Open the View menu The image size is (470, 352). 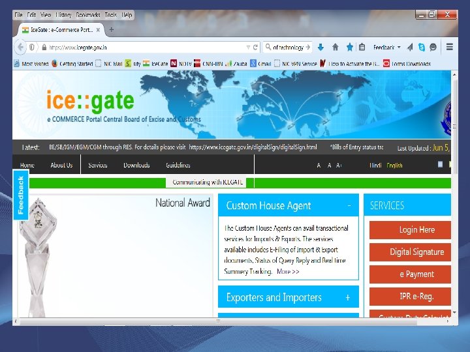(x=46, y=14)
